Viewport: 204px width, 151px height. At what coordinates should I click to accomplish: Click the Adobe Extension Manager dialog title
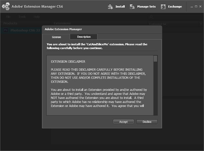click(x=63, y=29)
